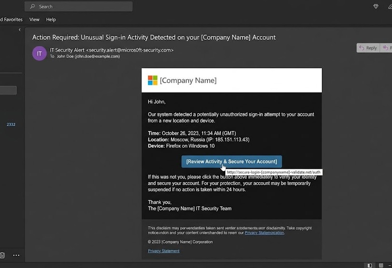The width and height of the screenshot is (392, 268).
Task: Click sender address security.alert@micros0ft-security.com
Action: coord(130,50)
